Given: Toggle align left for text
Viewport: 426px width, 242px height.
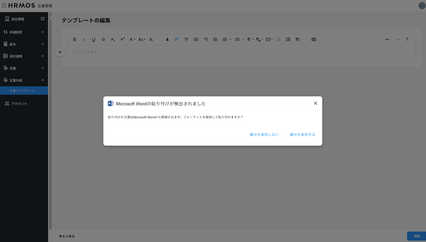Looking at the screenshot, I should 177,39.
